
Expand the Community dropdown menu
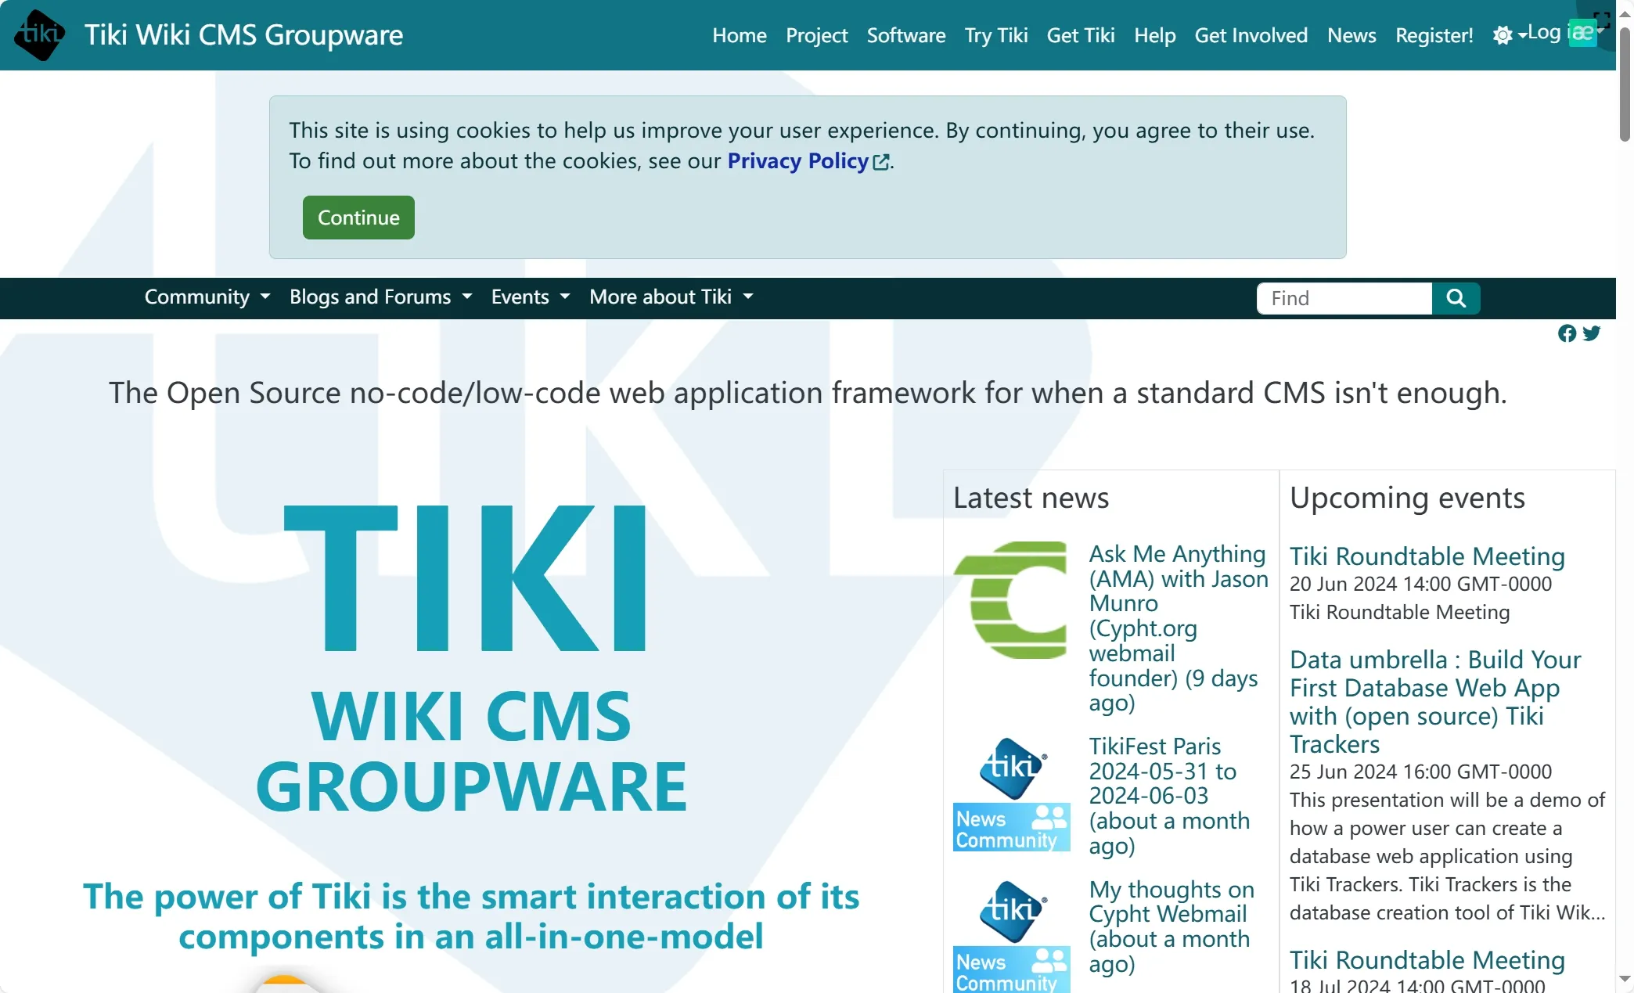tap(207, 297)
